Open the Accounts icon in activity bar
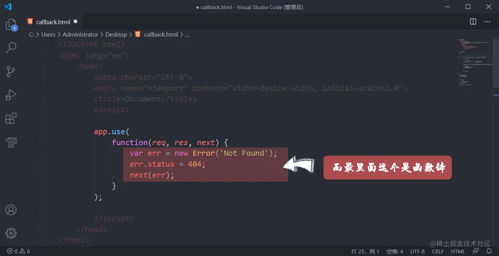This screenshot has height=256, width=499. 11,210
